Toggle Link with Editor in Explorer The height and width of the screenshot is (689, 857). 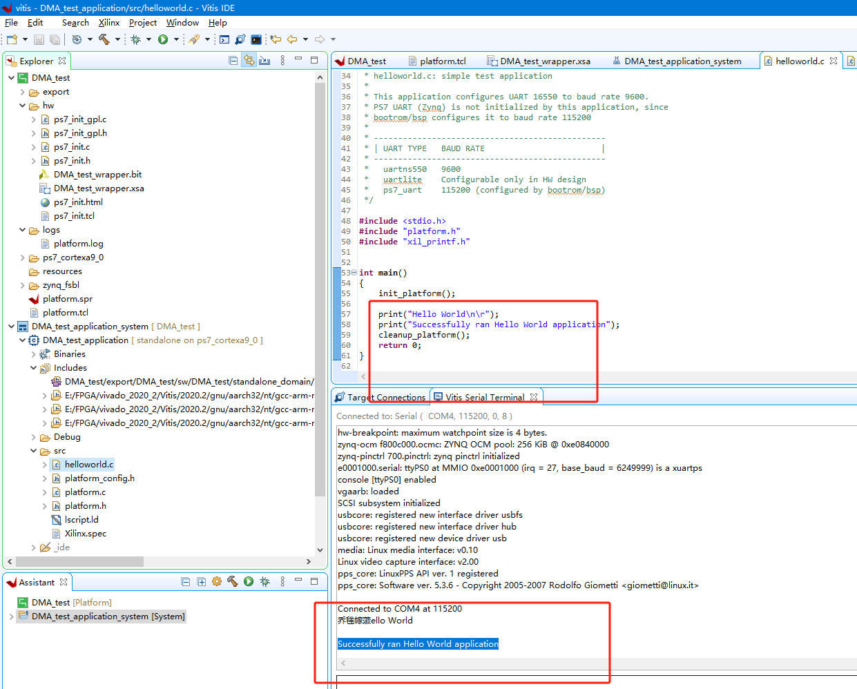click(x=249, y=61)
